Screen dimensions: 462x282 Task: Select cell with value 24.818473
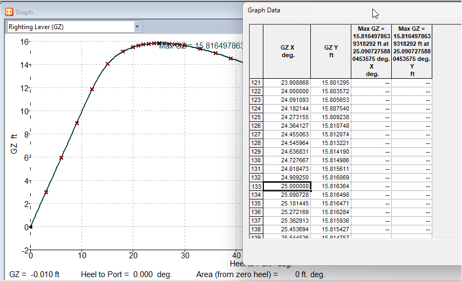(x=287, y=169)
